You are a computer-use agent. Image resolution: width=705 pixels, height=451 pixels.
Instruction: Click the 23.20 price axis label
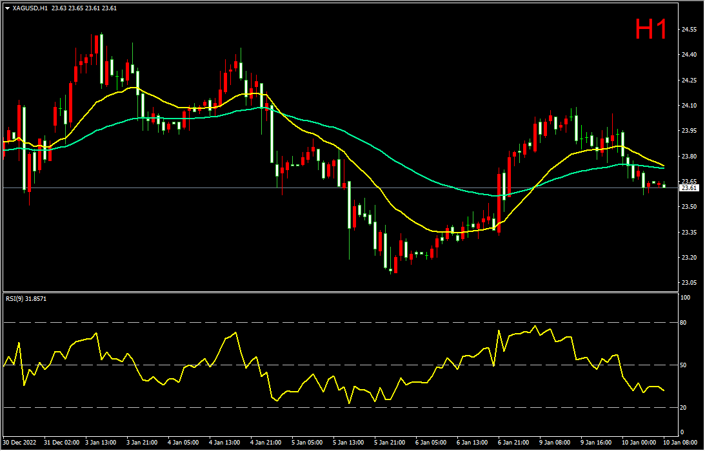(688, 258)
